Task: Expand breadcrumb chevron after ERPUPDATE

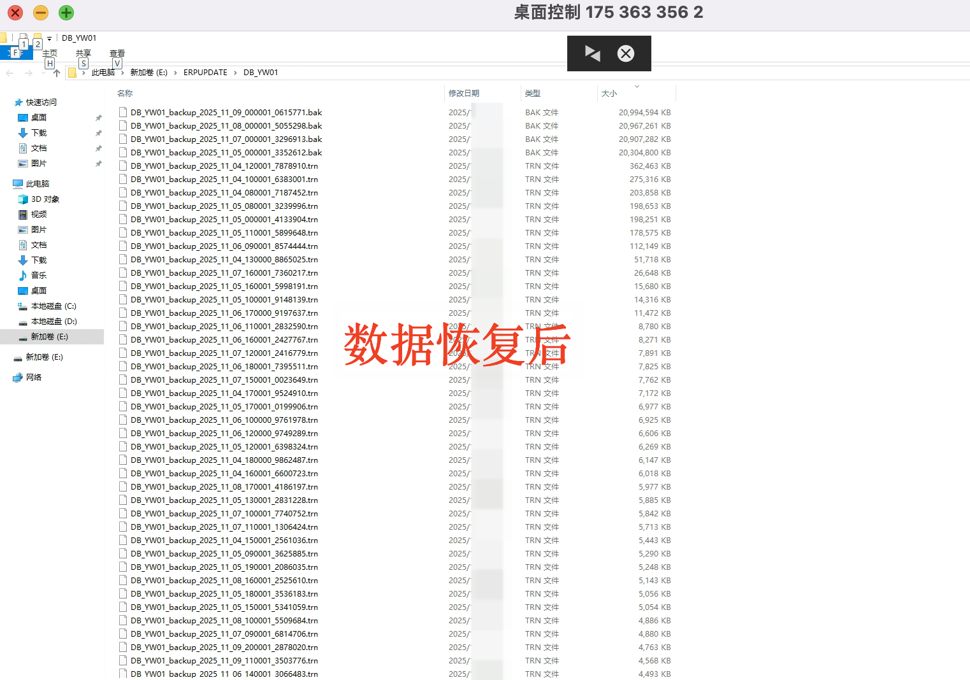Action: click(x=235, y=73)
